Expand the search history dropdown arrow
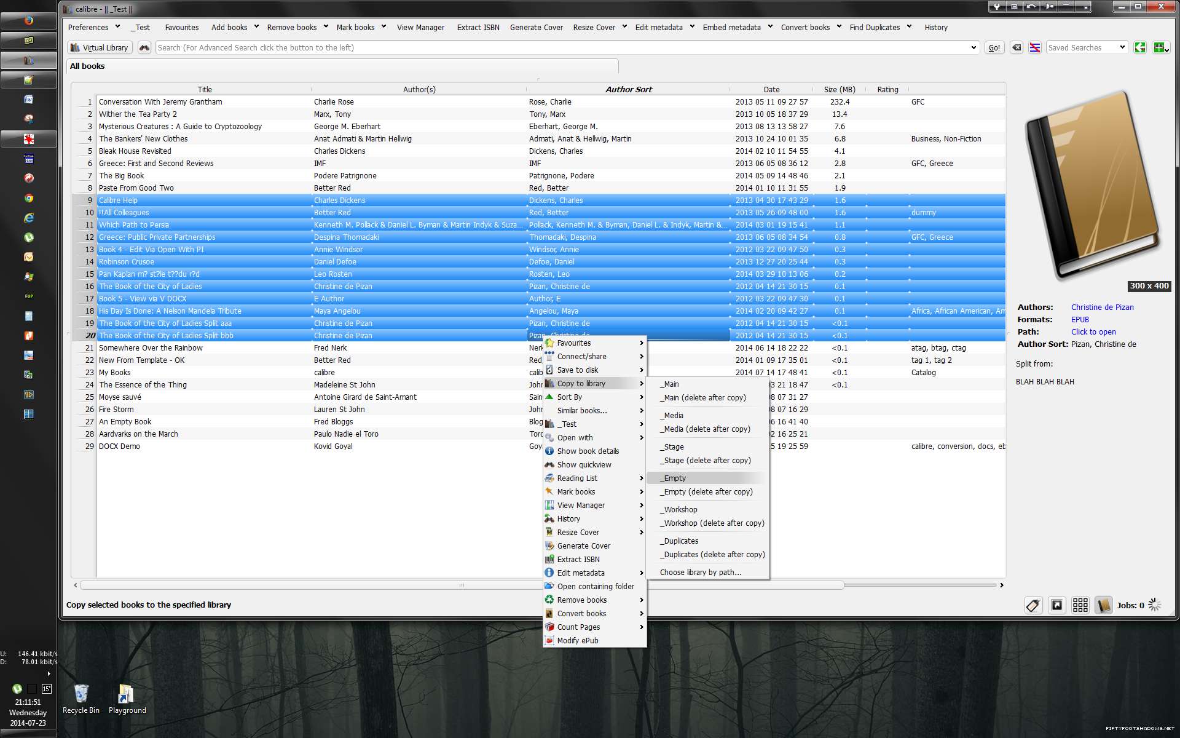 (974, 47)
